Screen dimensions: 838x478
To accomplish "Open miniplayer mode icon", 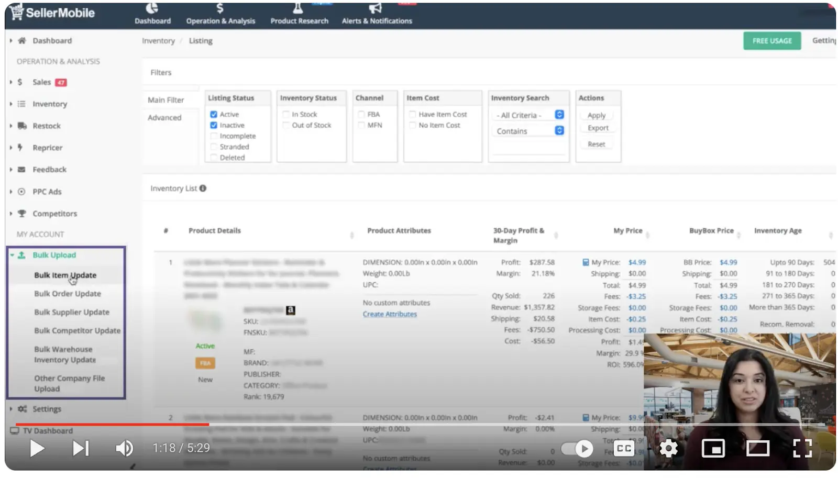I will [x=713, y=449].
